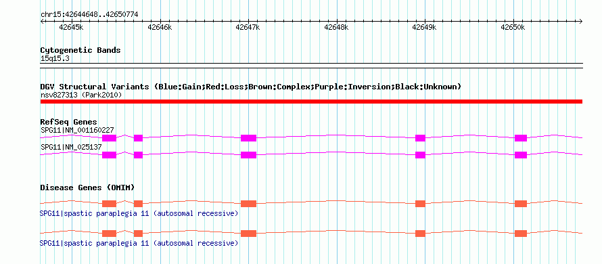The image size is (602, 264).
Task: Open lower SPG11 spastic paraplegia 11 link
Action: tap(139, 243)
